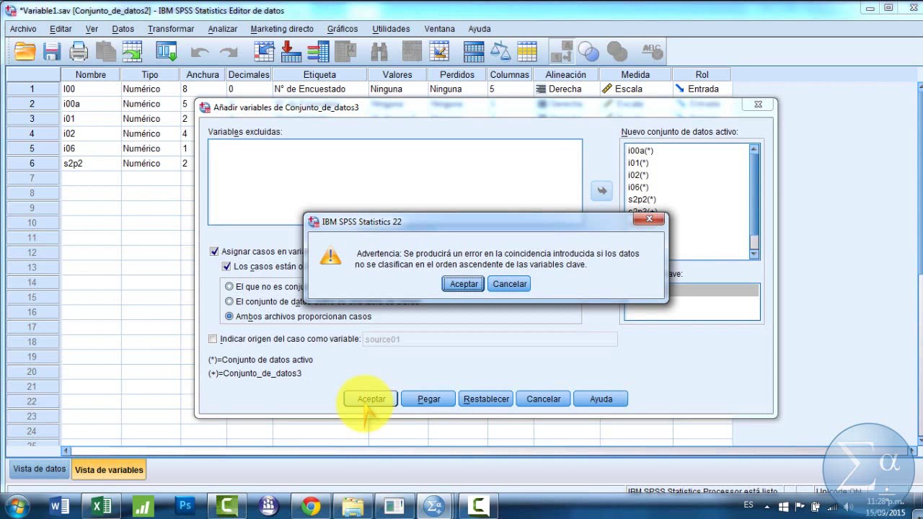
Task: Toggle the Value labels toolbar icon
Action: [561, 51]
